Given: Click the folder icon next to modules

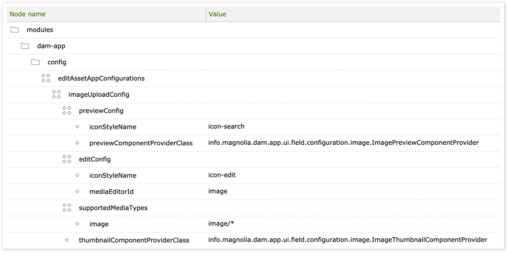Looking at the screenshot, I should [x=15, y=30].
